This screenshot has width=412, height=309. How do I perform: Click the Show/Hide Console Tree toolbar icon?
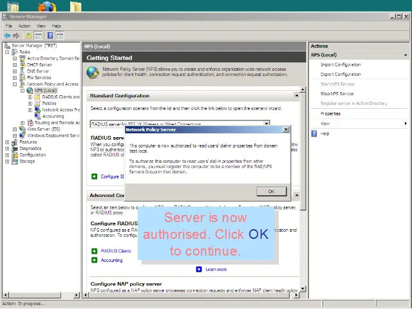pos(38,35)
